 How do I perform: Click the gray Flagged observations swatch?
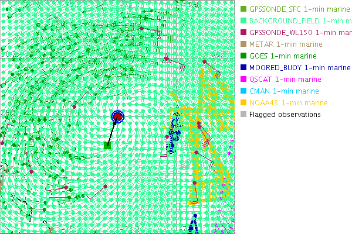pyautogui.click(x=243, y=115)
